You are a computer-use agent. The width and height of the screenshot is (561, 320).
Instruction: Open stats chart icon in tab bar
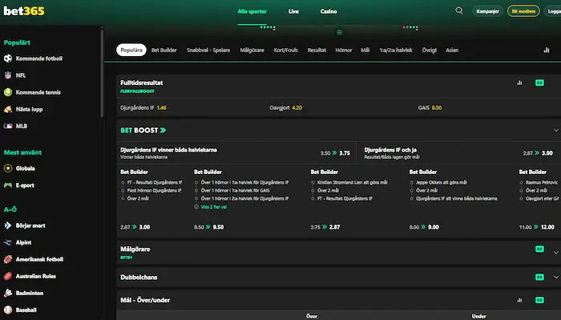547,50
